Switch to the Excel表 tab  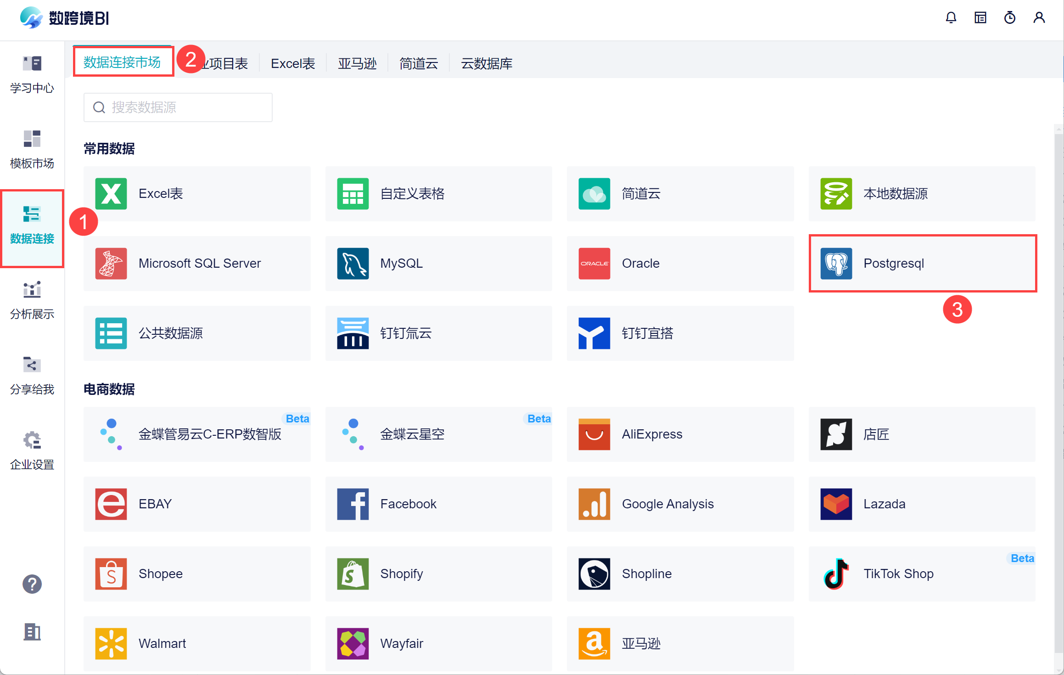point(293,63)
